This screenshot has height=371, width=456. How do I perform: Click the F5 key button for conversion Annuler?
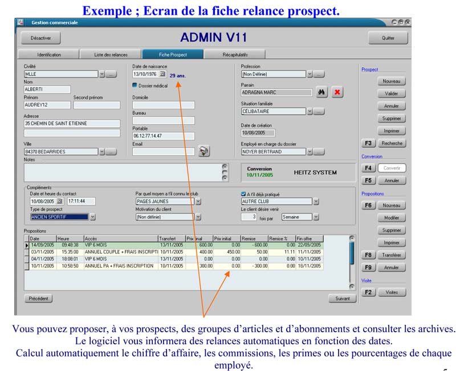[x=368, y=180]
